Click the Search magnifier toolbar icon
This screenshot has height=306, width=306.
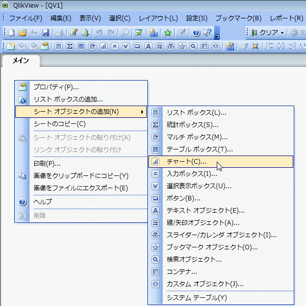click(125, 33)
